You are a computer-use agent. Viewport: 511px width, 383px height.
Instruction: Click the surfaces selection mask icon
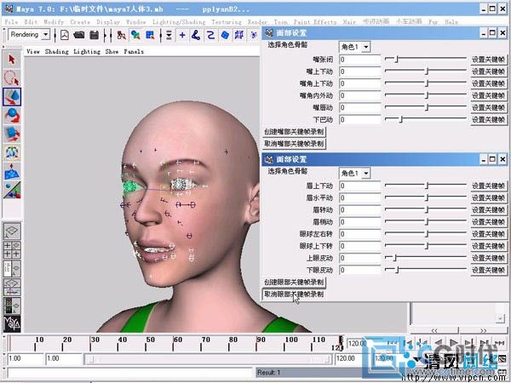[x=225, y=35]
